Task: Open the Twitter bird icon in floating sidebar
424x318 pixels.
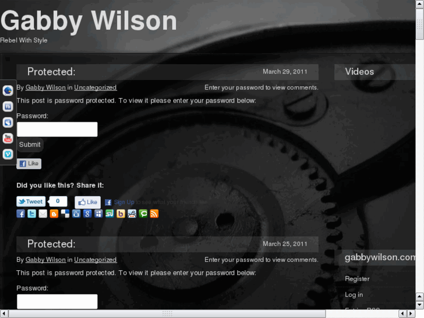Action: coord(8,90)
